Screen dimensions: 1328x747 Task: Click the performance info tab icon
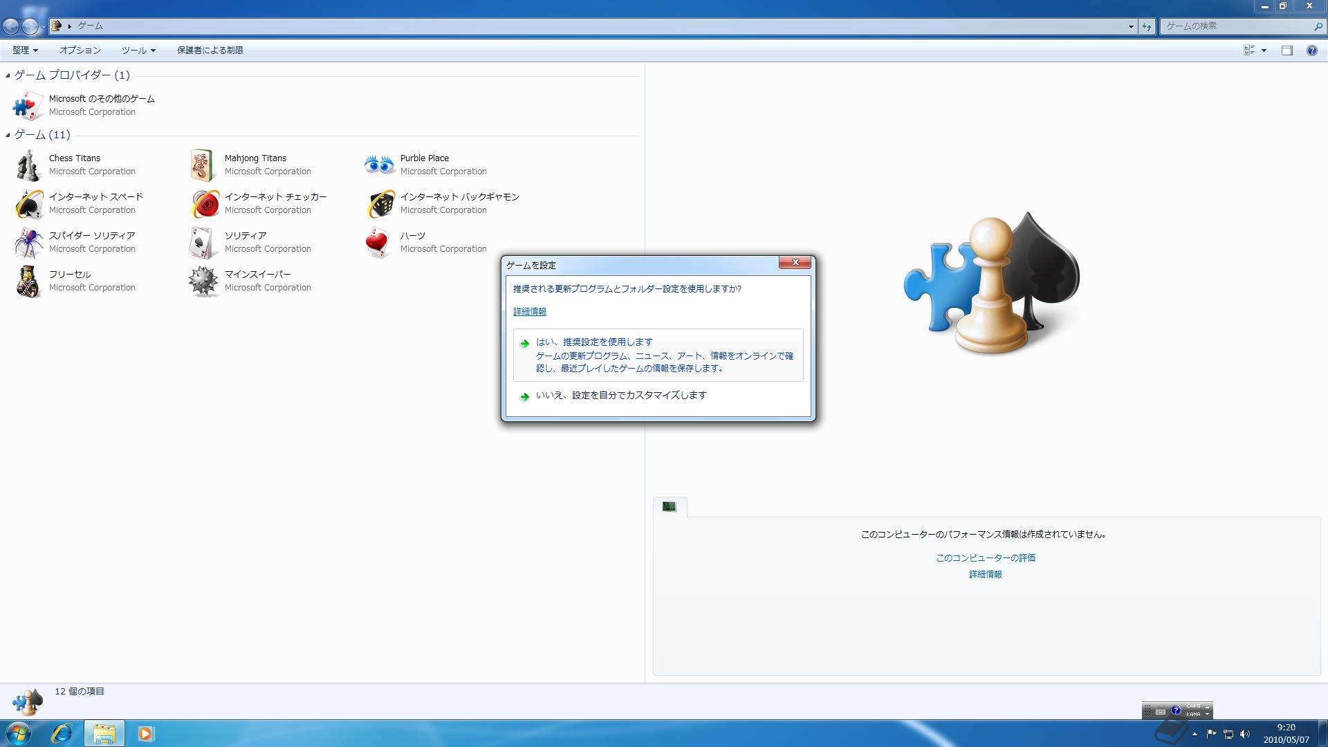(669, 507)
